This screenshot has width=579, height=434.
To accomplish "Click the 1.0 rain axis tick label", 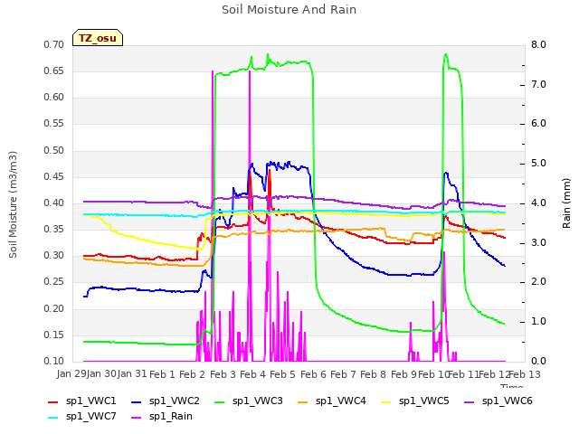I will pyautogui.click(x=538, y=322).
